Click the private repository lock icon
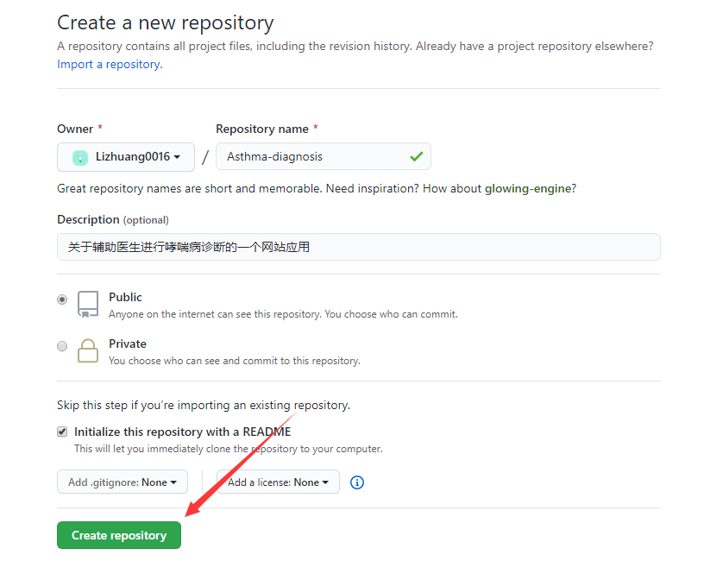The height and width of the screenshot is (580, 710). pyautogui.click(x=88, y=350)
